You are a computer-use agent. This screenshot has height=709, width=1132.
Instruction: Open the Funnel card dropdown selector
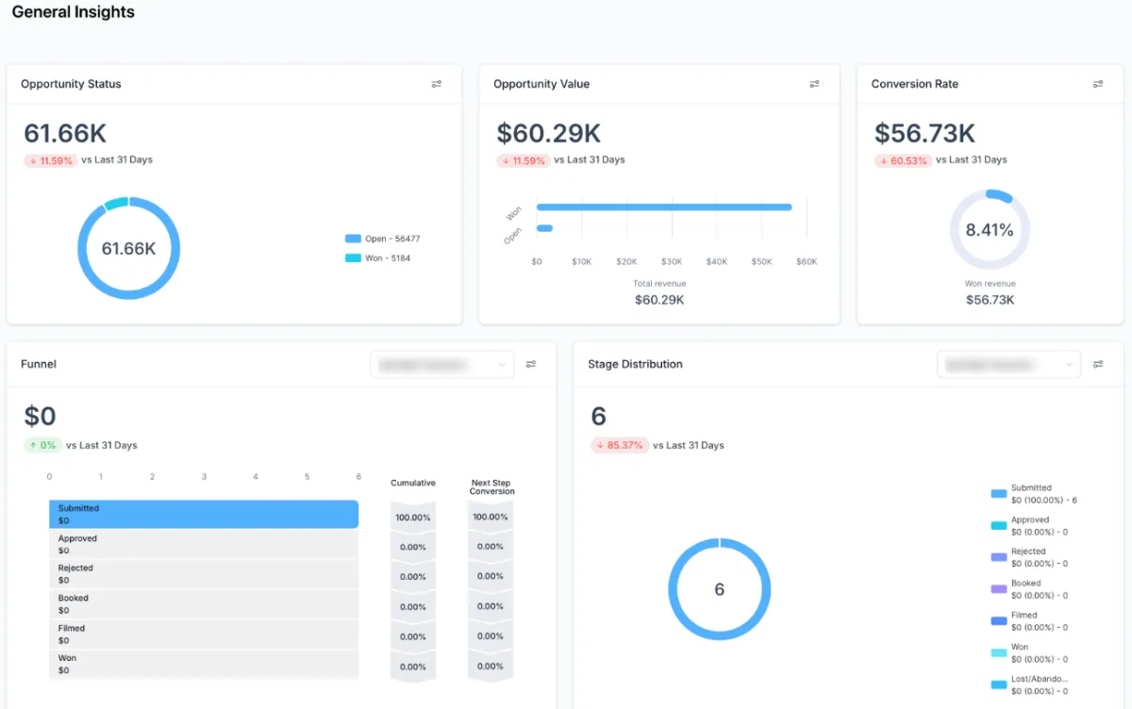point(441,364)
